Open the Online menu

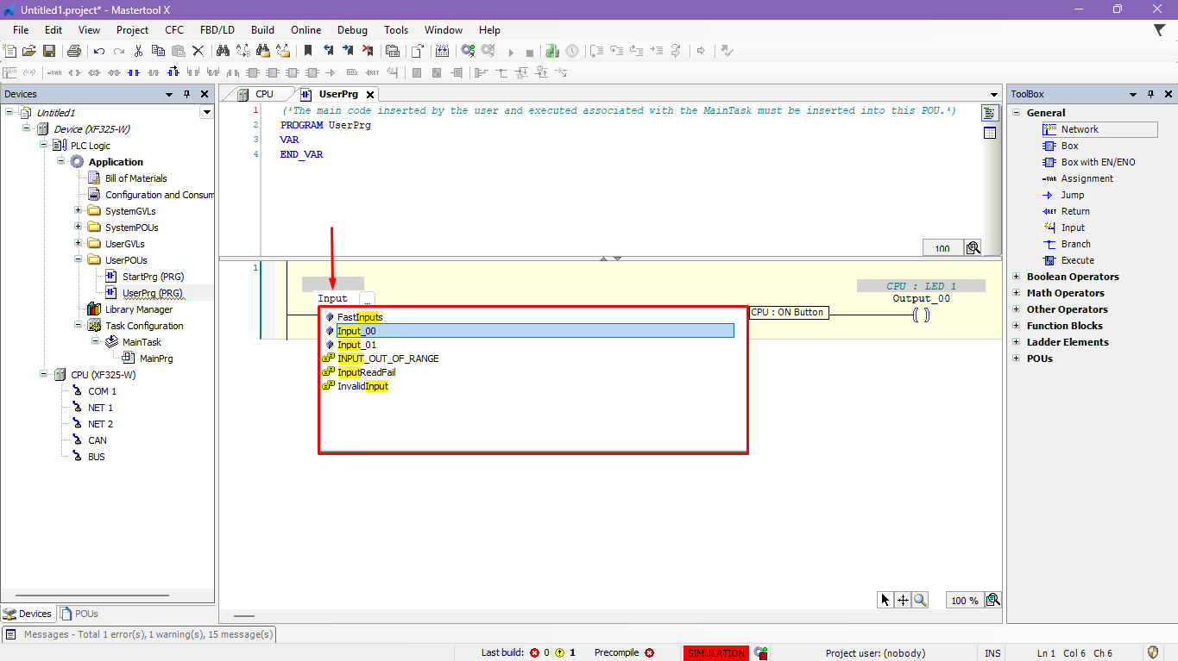[306, 30]
